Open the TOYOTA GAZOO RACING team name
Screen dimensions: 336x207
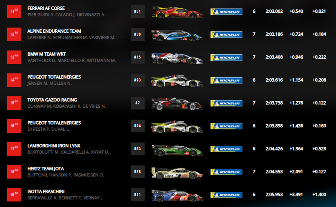(x=52, y=100)
